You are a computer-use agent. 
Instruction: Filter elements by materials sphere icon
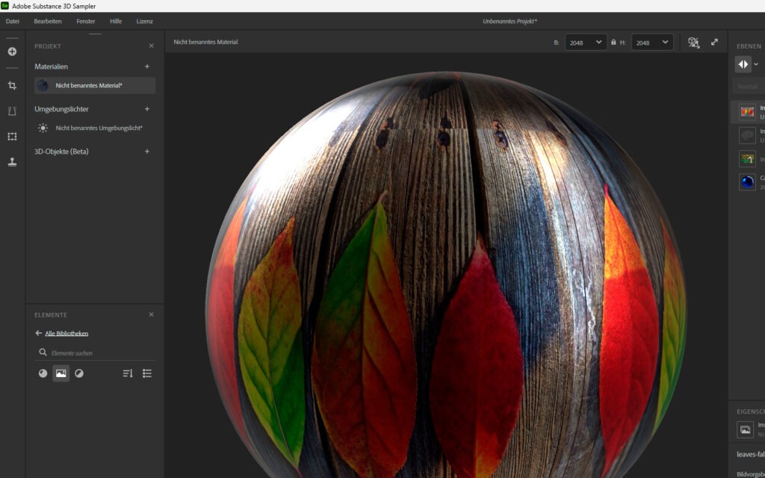(43, 373)
